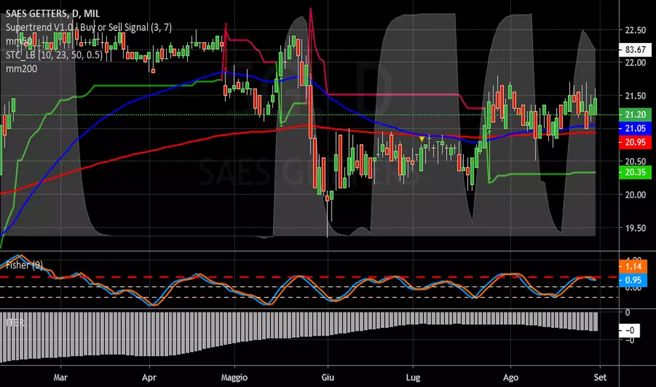Click the 20.00 price axis tick
This screenshot has width=656, height=387.
[635, 194]
